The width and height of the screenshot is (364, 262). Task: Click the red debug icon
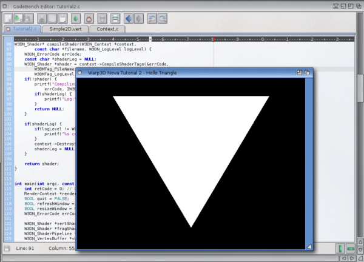pos(89,19)
